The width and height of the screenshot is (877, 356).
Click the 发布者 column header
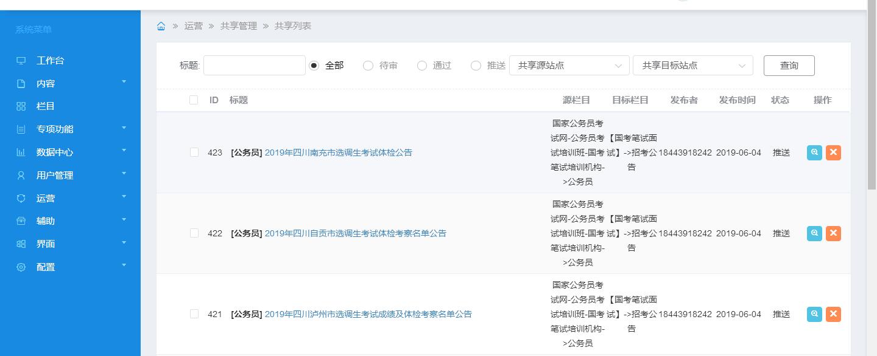[684, 100]
